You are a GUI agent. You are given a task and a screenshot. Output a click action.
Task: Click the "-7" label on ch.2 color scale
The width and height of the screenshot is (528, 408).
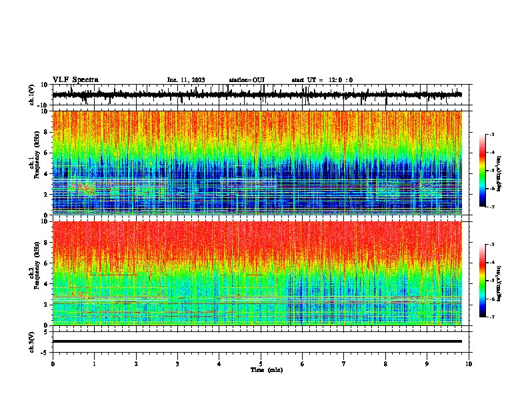coord(491,317)
